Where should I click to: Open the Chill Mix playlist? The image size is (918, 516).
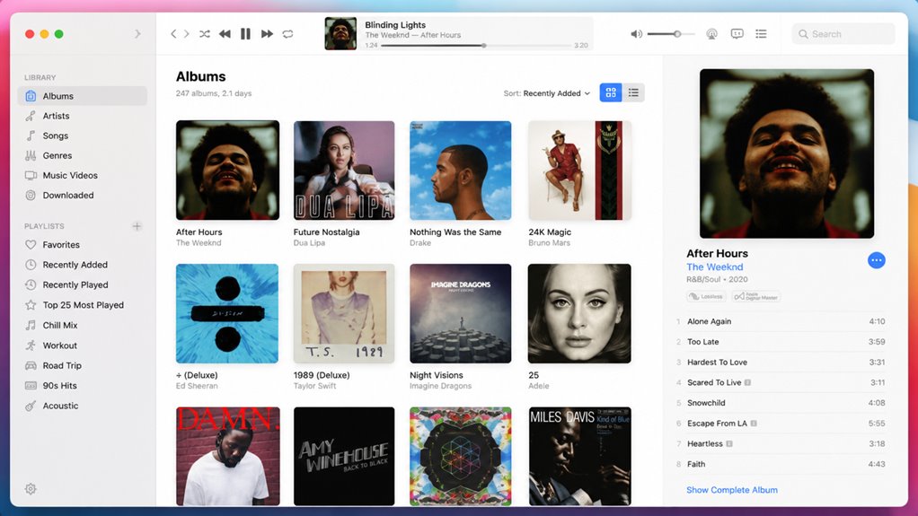pyautogui.click(x=83, y=325)
